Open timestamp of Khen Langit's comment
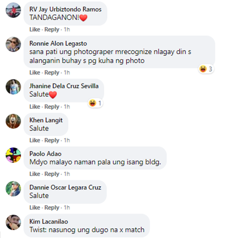230x238 pixels. [67, 140]
